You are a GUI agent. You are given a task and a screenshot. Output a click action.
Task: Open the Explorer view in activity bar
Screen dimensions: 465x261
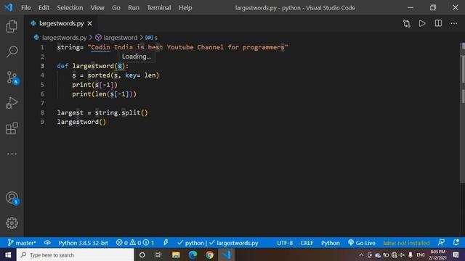point(12,26)
